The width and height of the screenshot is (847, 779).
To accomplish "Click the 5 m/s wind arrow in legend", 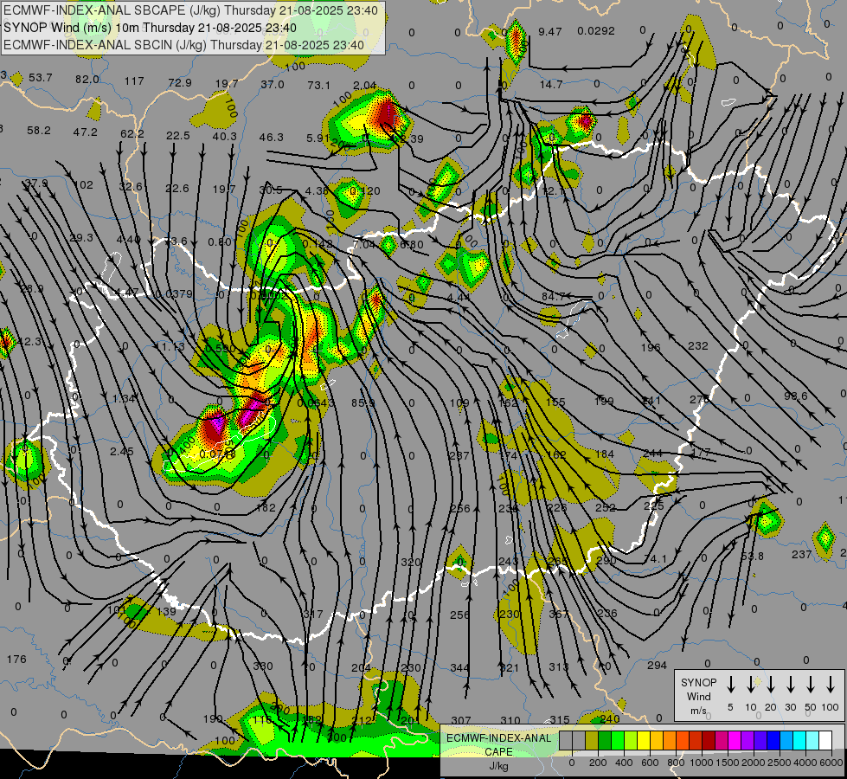I will pos(731,684).
